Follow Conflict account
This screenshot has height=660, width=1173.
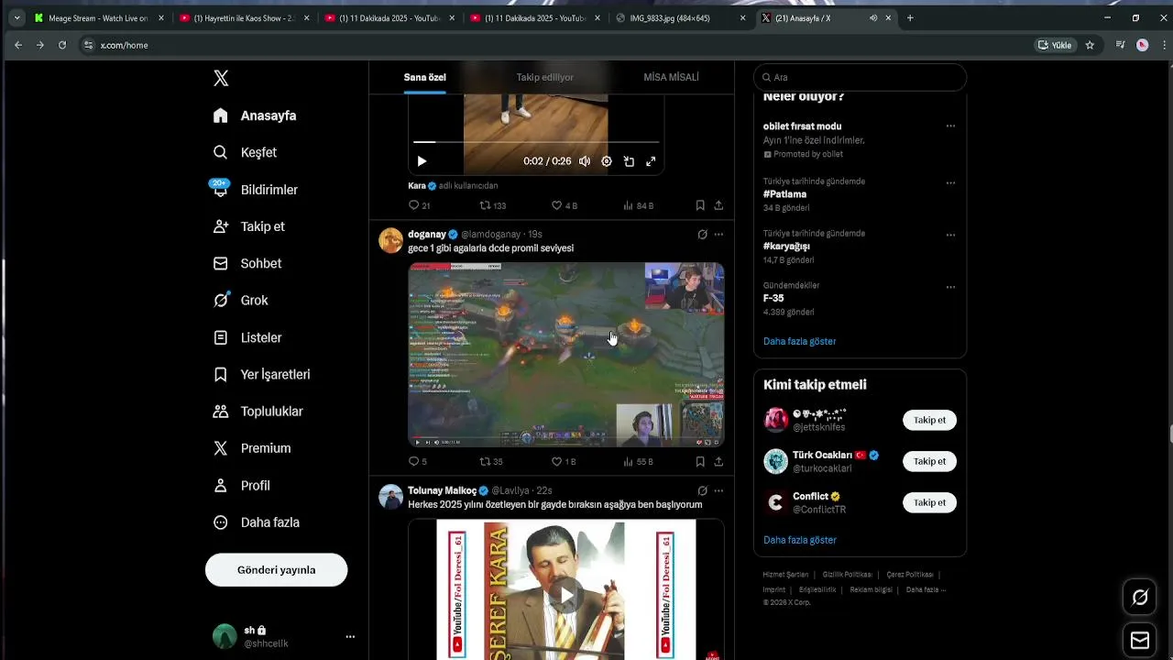[929, 502]
